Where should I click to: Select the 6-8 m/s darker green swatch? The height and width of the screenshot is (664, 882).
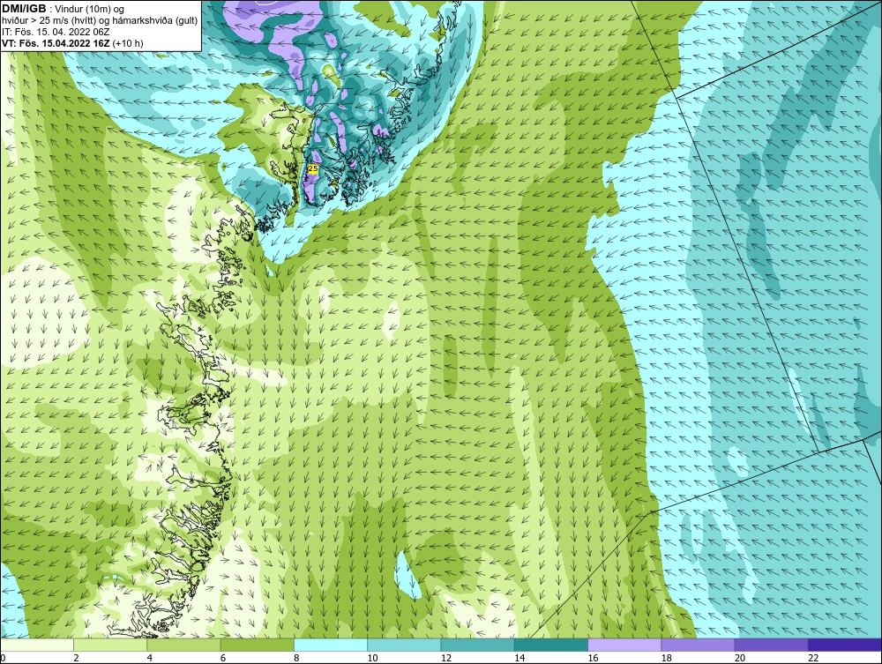(x=257, y=645)
